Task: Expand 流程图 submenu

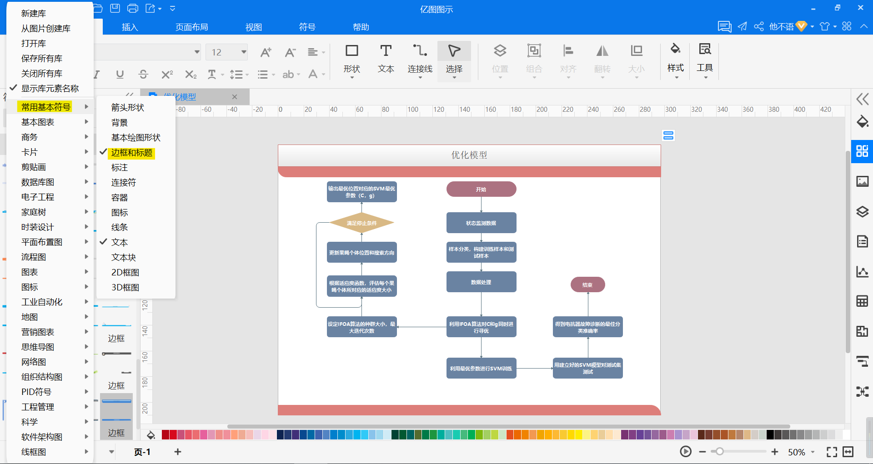Action: pyautogui.click(x=50, y=257)
